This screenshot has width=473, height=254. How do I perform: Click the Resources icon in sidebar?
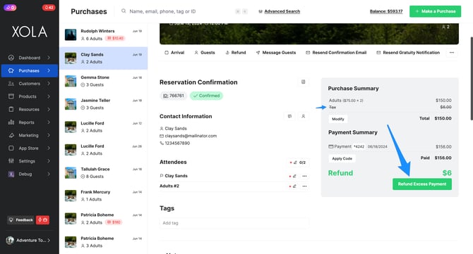tap(11, 110)
